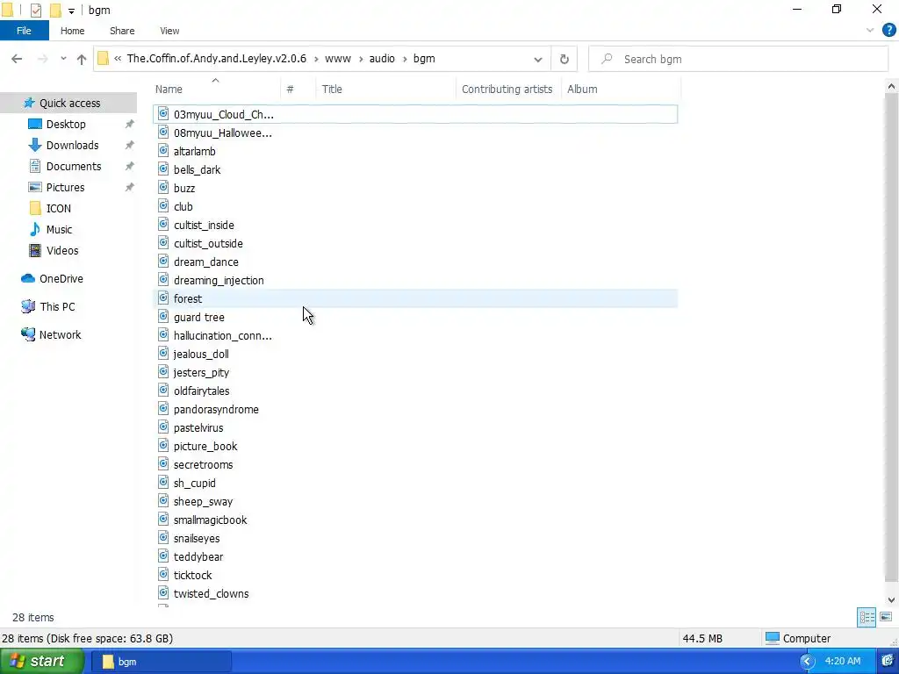Show hidden tray icons arrow
This screenshot has width=899, height=674.
point(808,662)
